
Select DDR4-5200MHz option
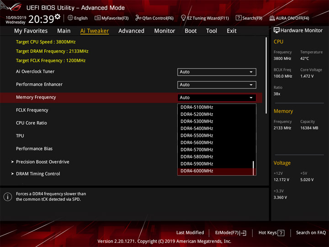coord(216,114)
